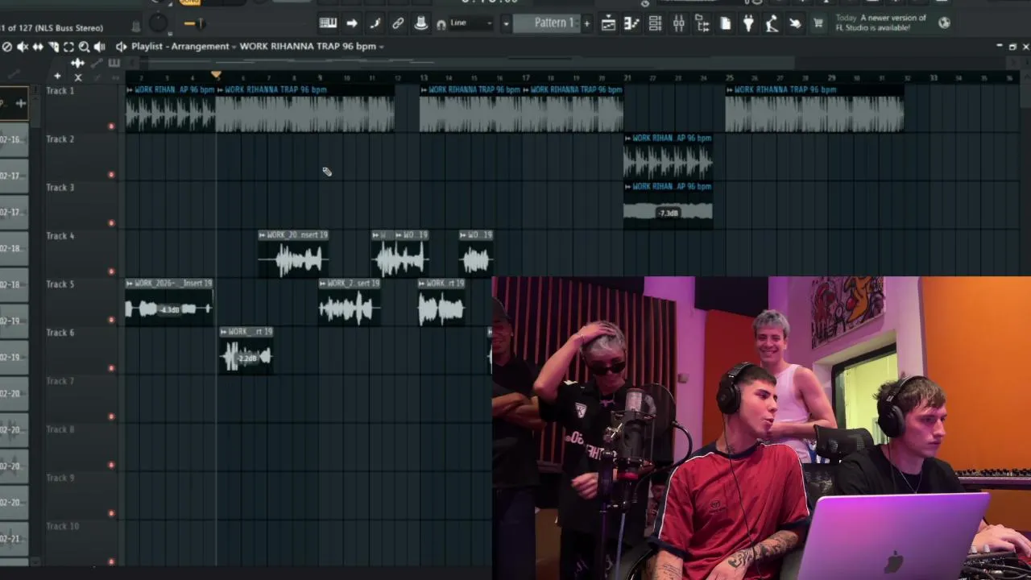Add a new pattern with plus button
Image resolution: width=1031 pixels, height=580 pixels.
tap(586, 23)
